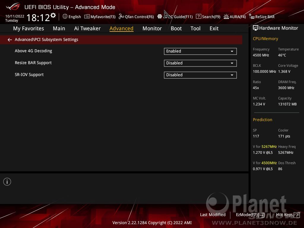Image resolution: width=304 pixels, height=228 pixels.
Task: Open Qfan Control fan icon
Action: 121,17
